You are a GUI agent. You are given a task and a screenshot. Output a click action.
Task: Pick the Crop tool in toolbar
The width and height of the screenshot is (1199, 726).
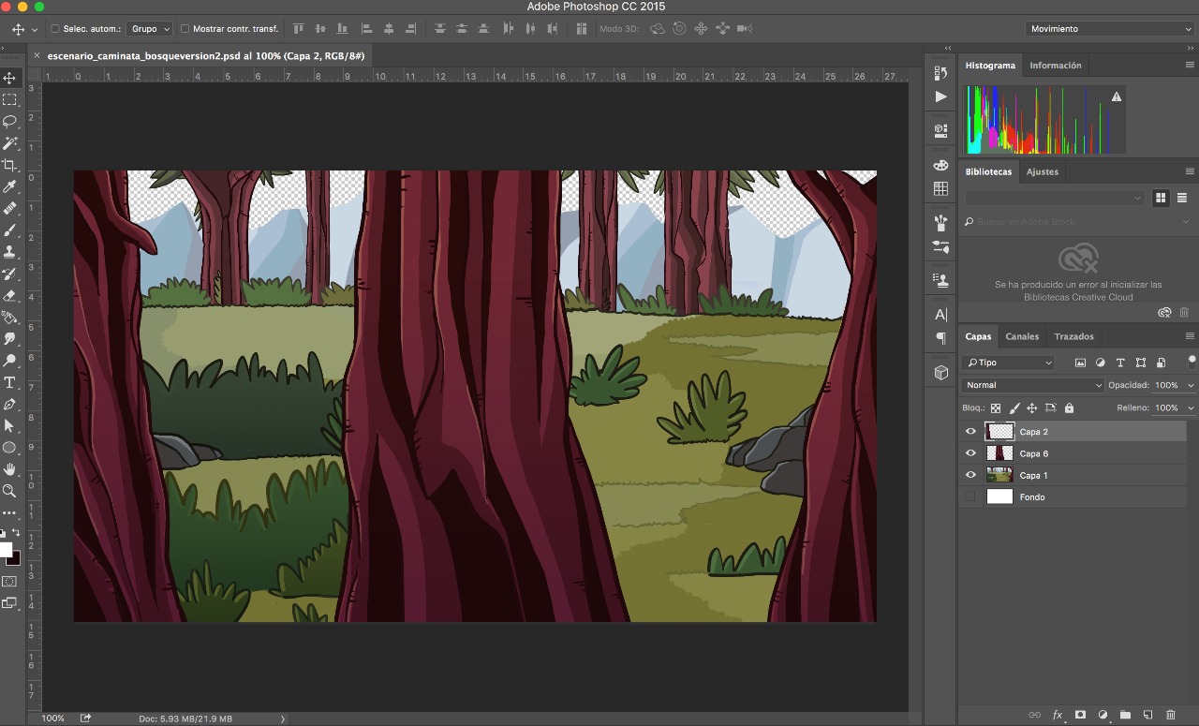point(10,166)
